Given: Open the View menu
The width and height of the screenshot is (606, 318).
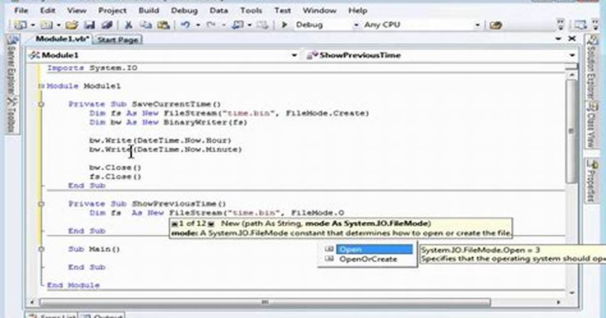Looking at the screenshot, I should [77, 11].
